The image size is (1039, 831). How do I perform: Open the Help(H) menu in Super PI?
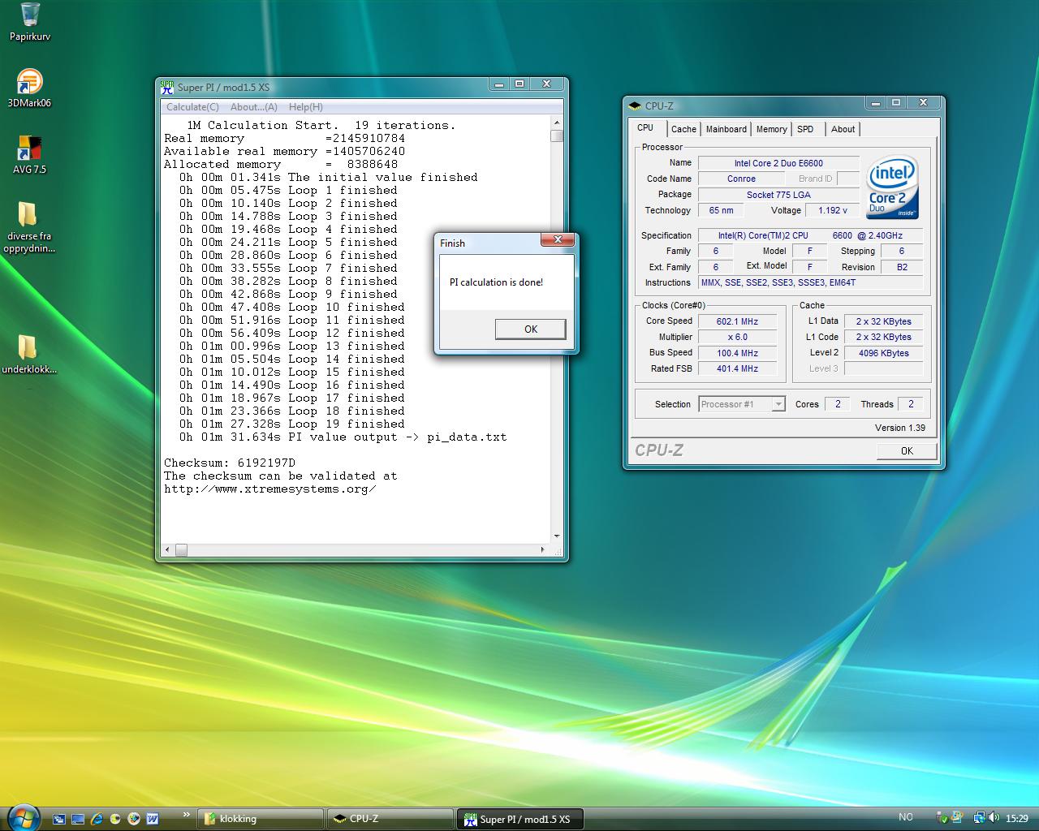tap(306, 107)
